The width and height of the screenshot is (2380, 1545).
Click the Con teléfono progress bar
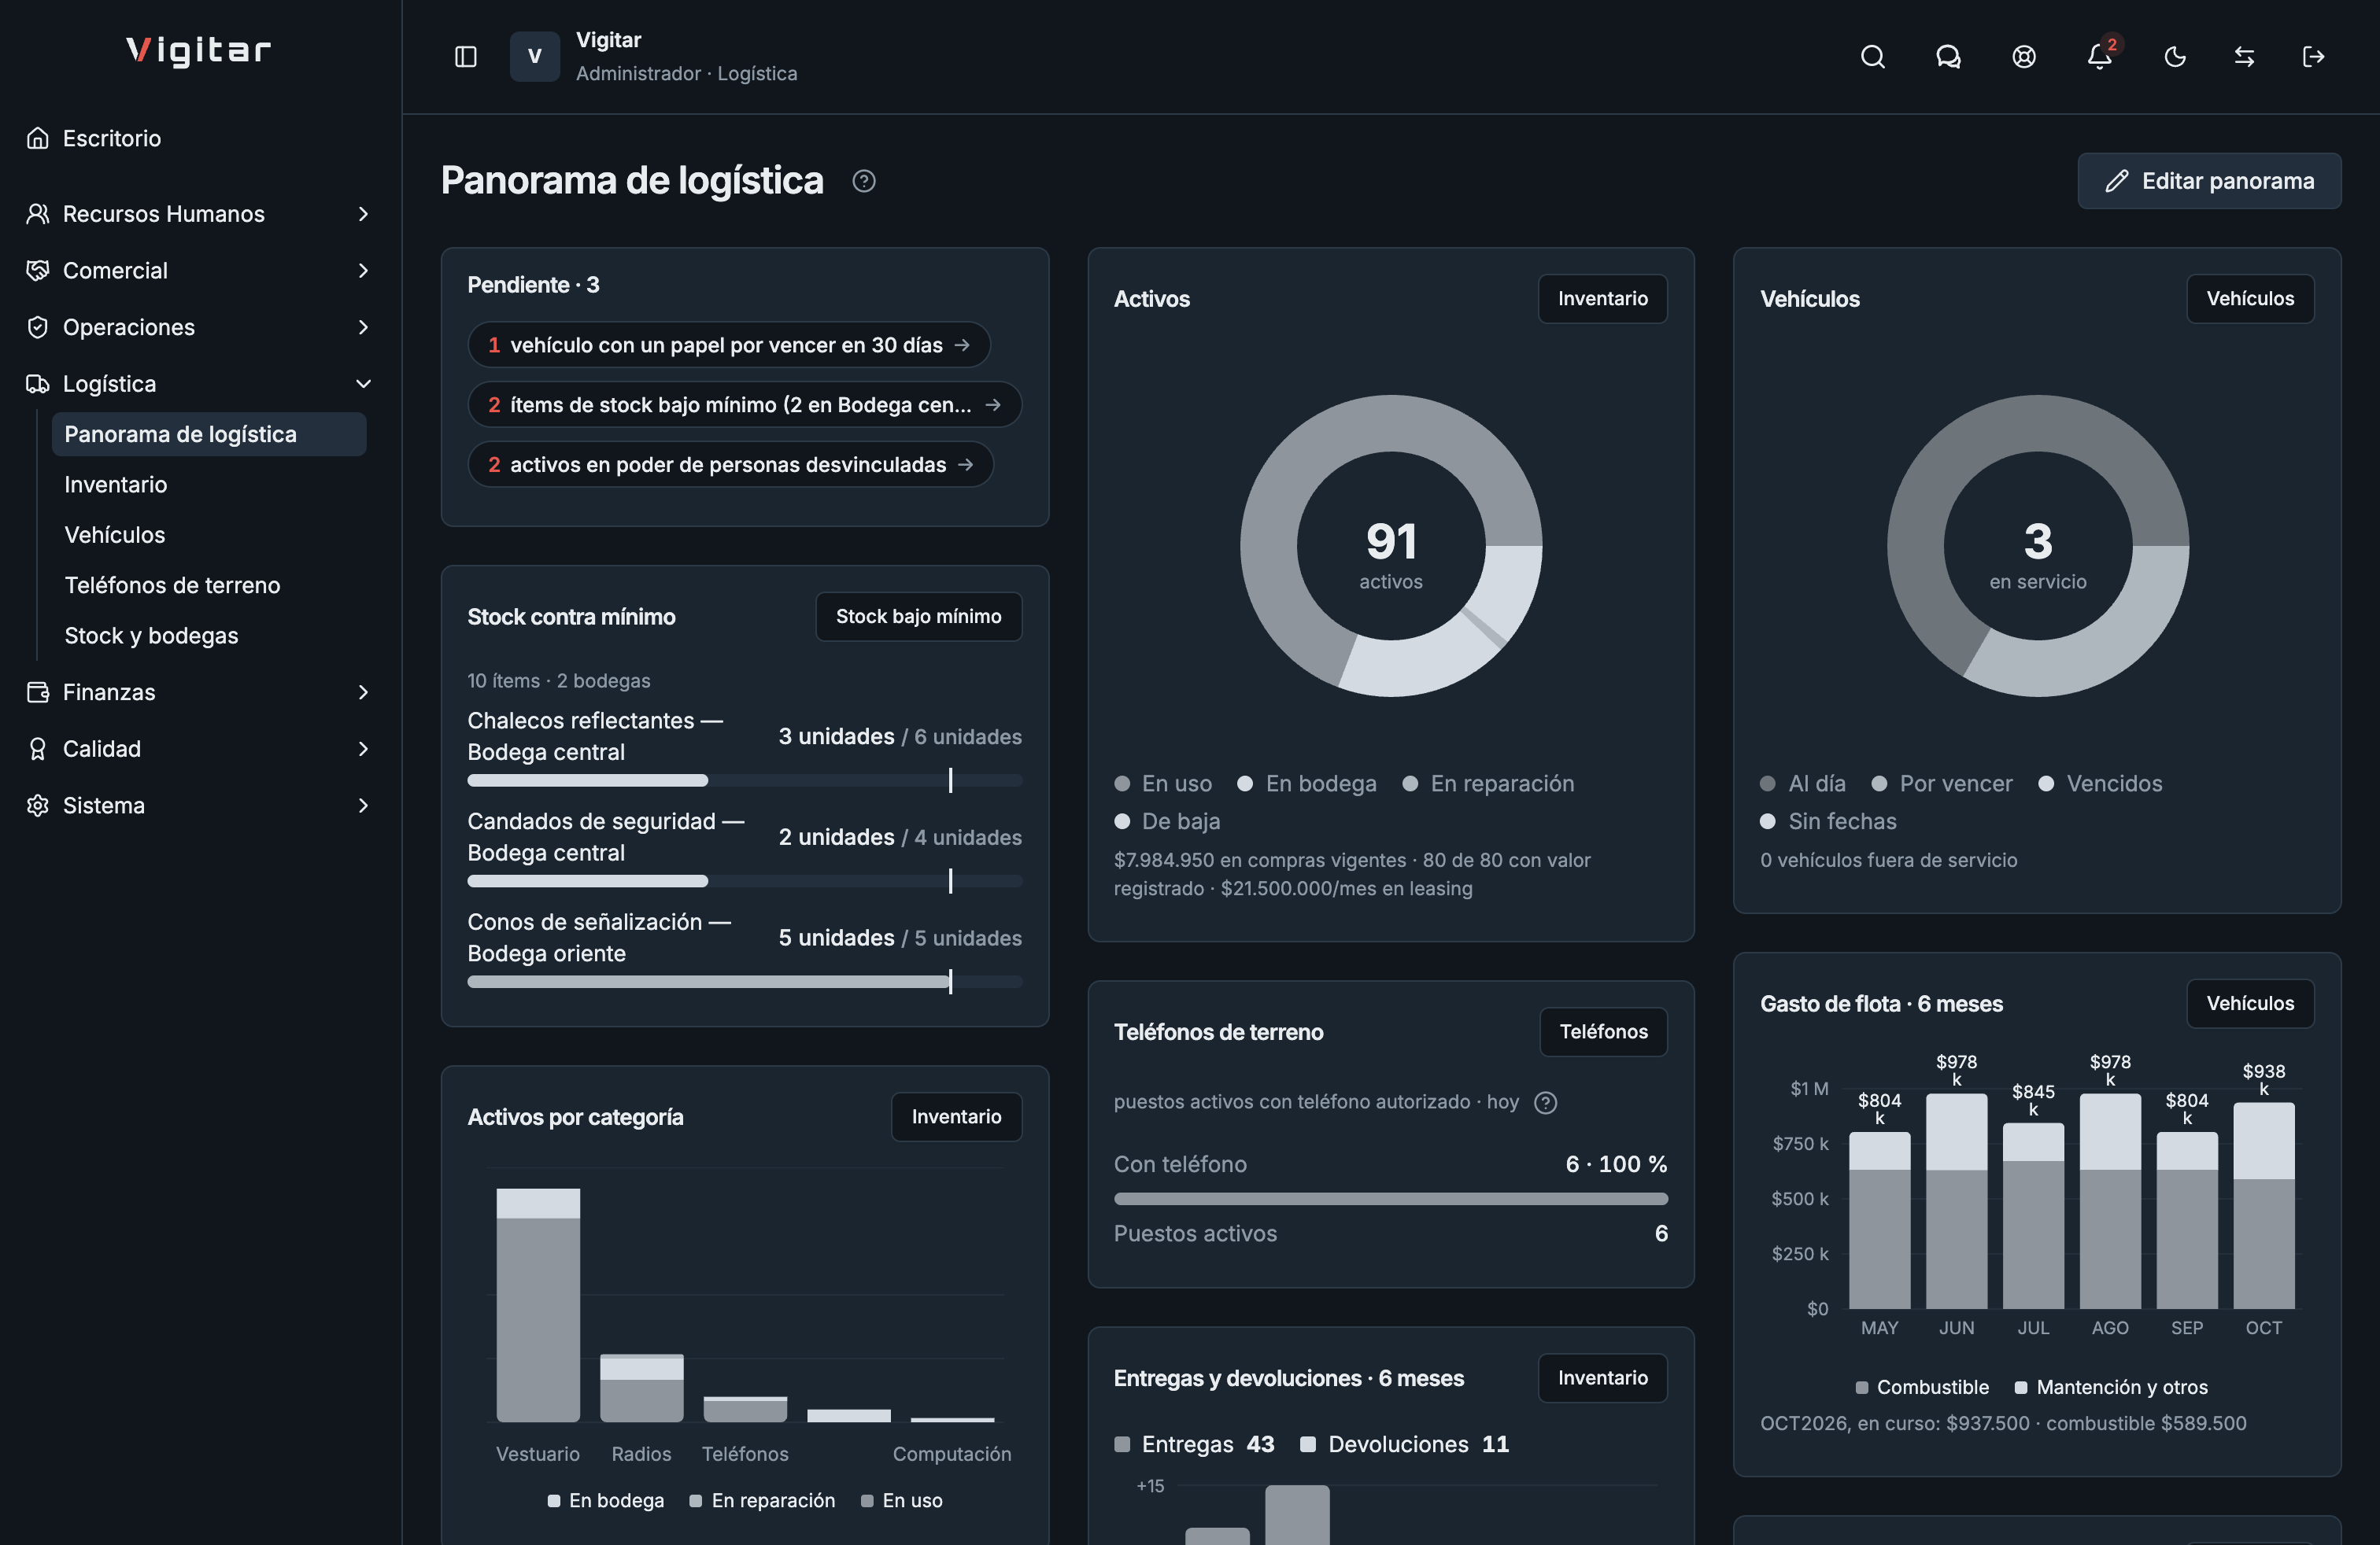1390,1198
